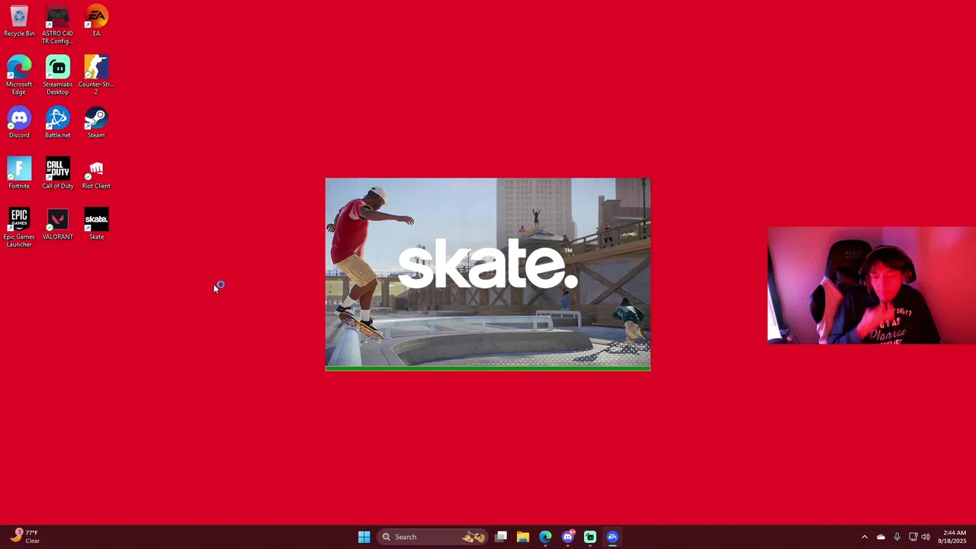Launch Counter-Strike 2 desktop icon

96,75
